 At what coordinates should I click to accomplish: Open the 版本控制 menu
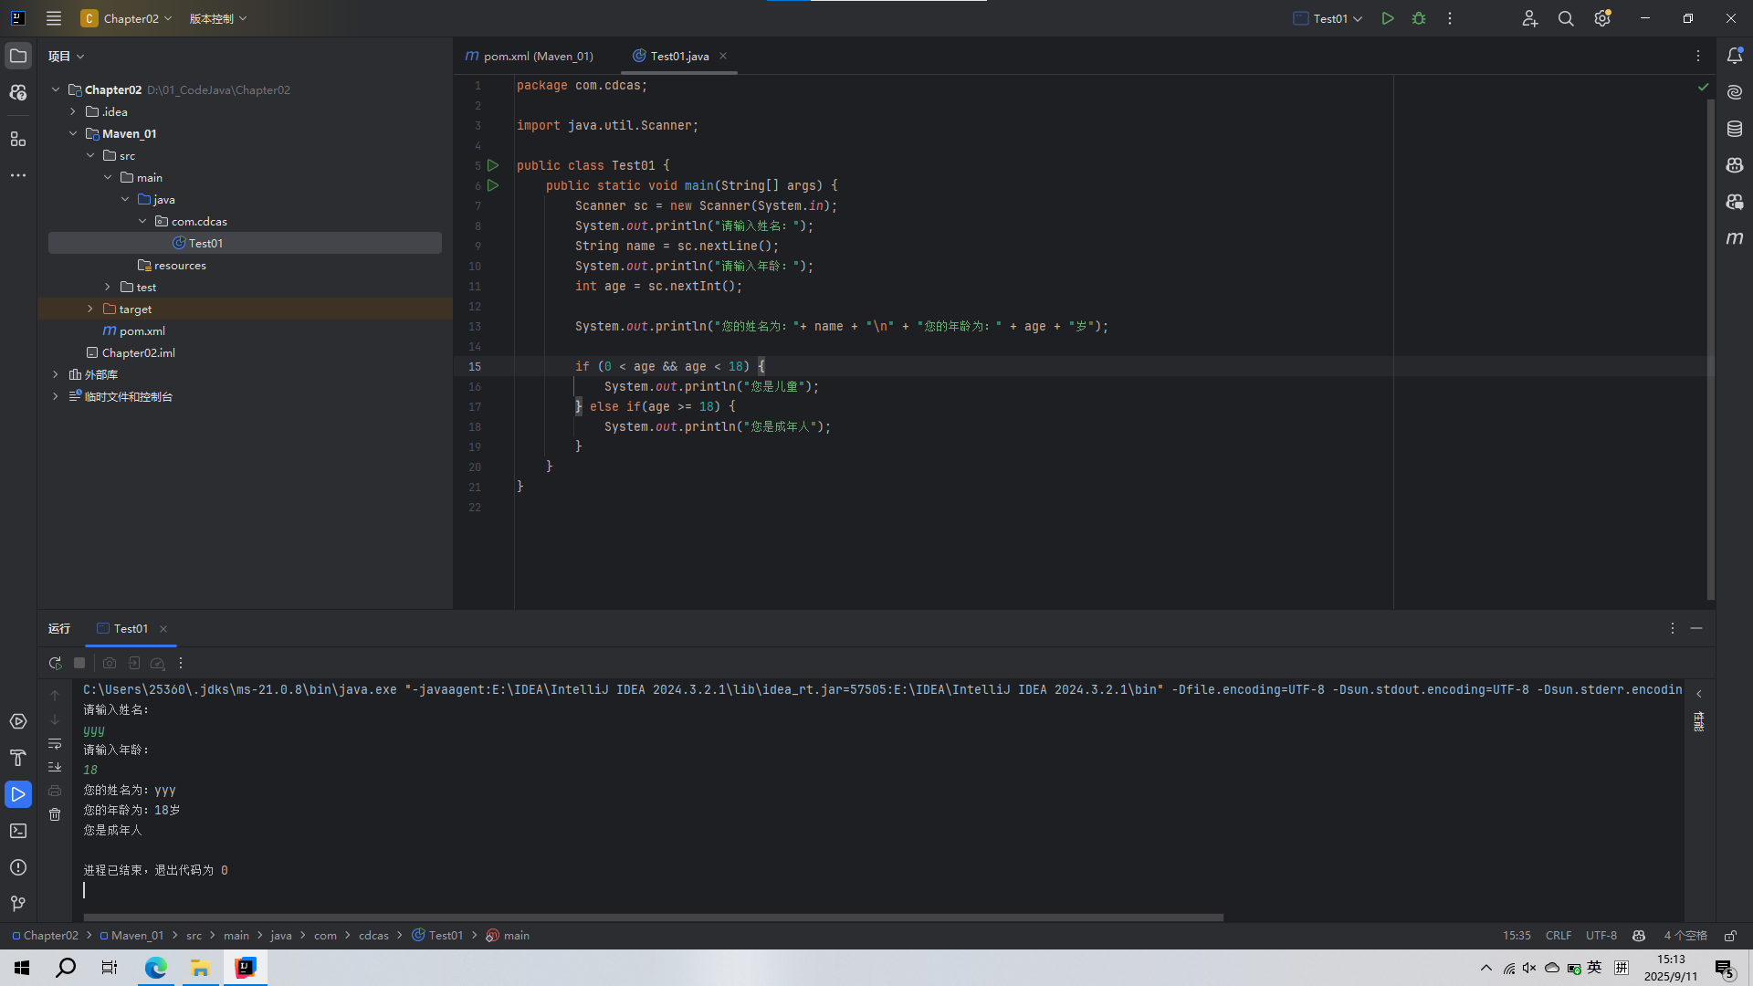tap(217, 18)
